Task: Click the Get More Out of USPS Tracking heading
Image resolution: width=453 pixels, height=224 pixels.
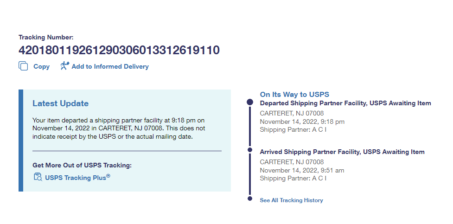Action: coord(82,165)
